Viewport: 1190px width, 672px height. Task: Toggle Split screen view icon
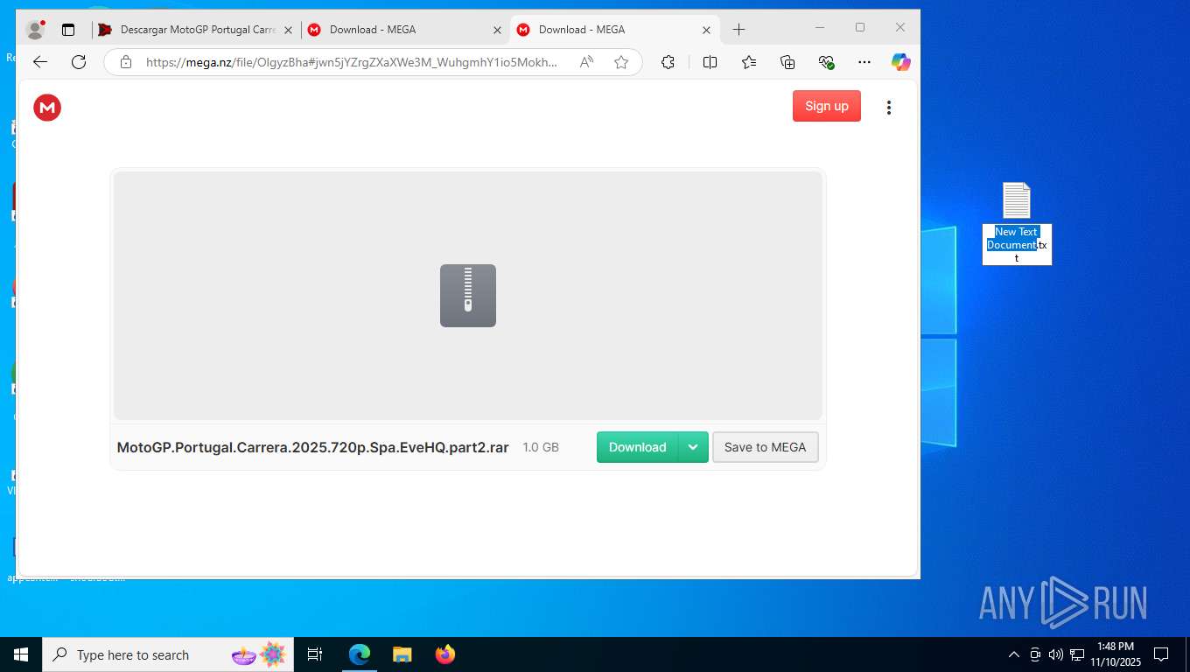tap(710, 62)
